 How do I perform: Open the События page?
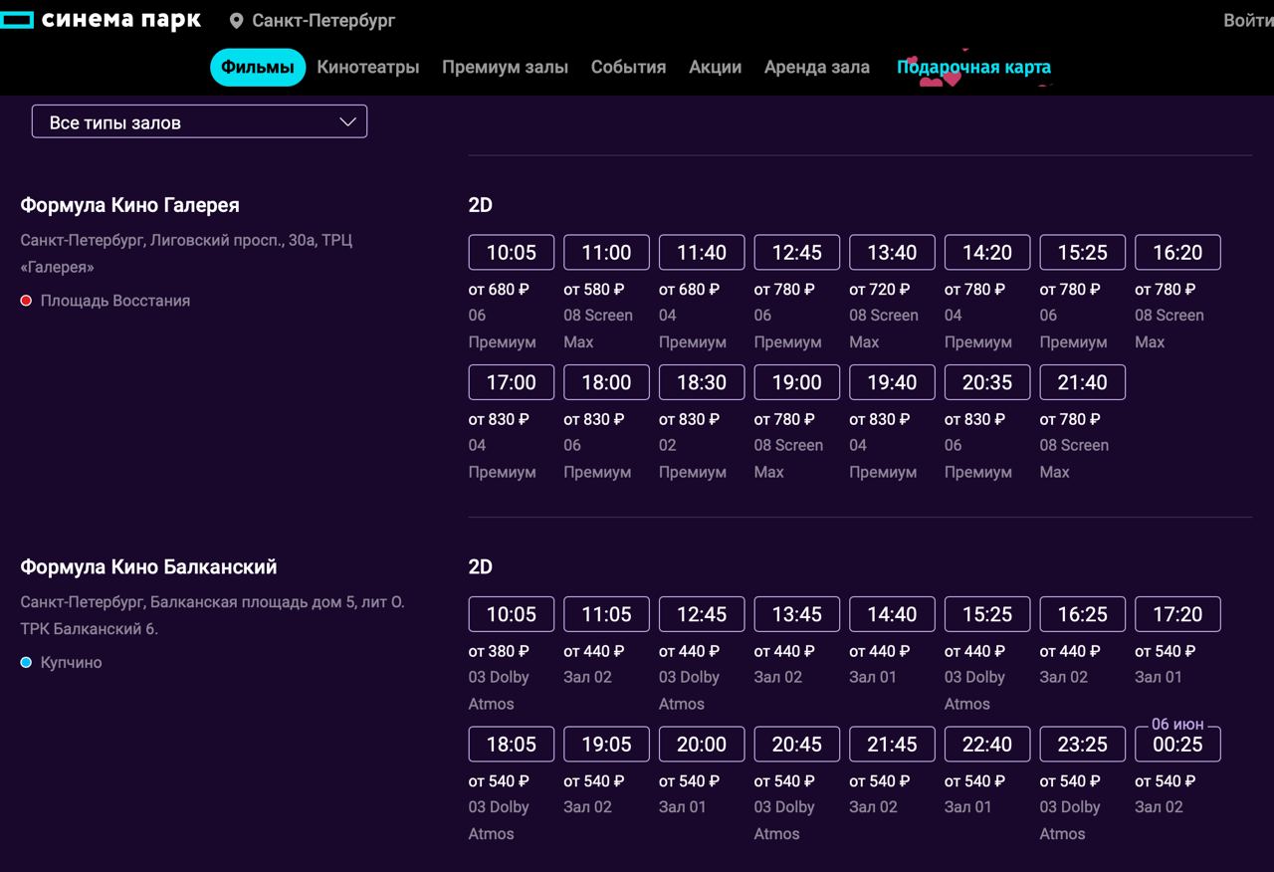point(628,68)
